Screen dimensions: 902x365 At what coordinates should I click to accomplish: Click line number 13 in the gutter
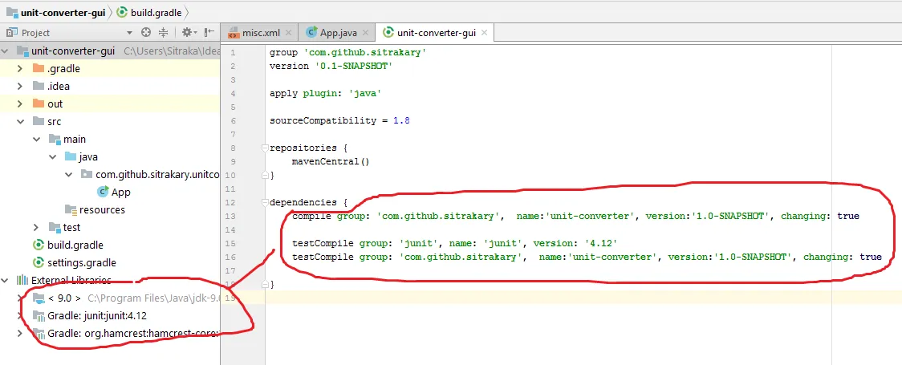click(x=230, y=216)
